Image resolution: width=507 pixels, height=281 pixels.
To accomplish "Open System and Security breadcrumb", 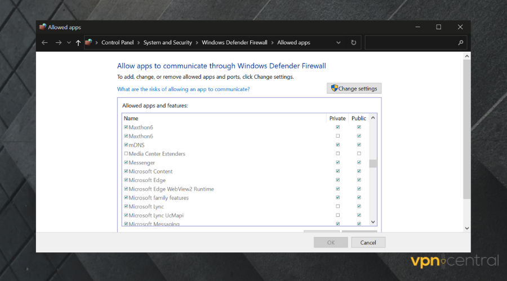I will (x=167, y=43).
